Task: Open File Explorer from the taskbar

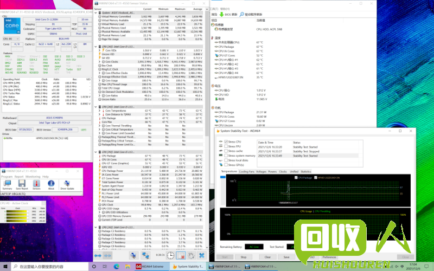Action: 127,267
